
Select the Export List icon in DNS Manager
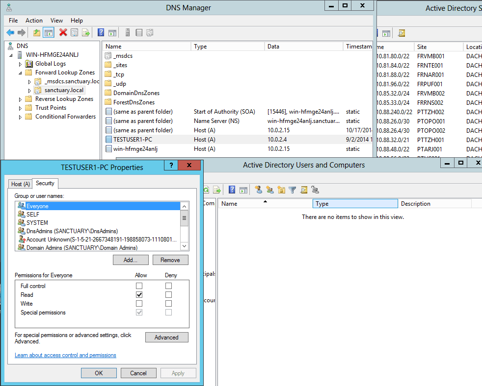point(86,32)
